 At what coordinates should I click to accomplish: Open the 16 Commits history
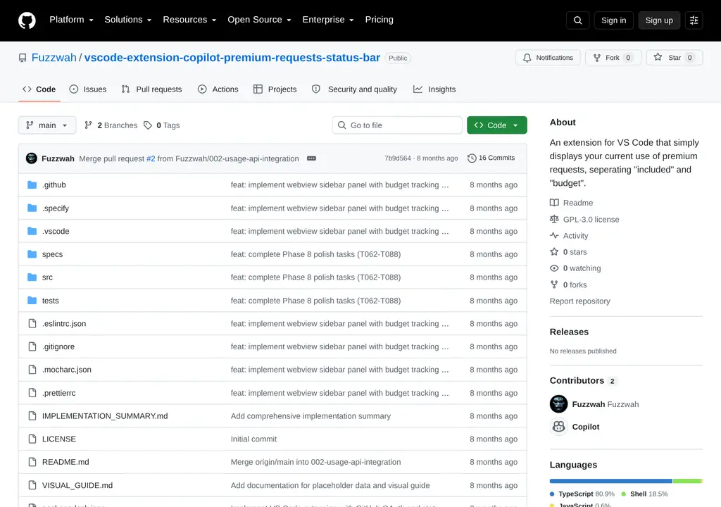coord(491,158)
